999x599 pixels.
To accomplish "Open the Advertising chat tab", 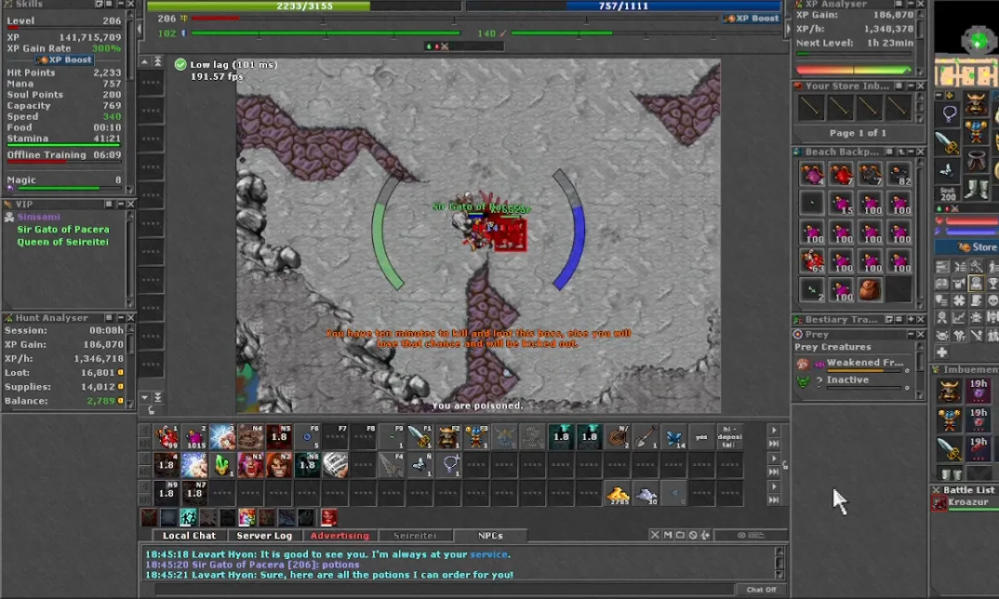I will tap(340, 535).
